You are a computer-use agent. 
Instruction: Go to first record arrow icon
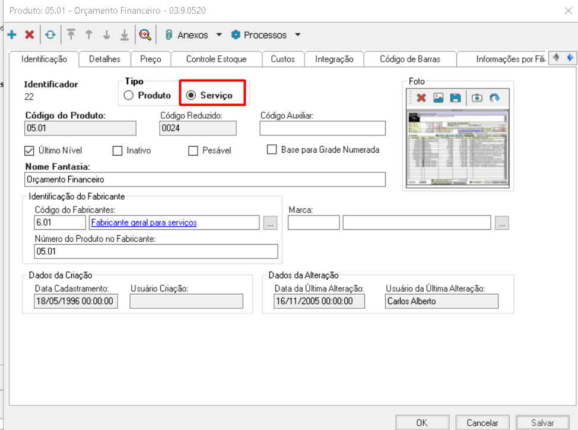pos(71,34)
